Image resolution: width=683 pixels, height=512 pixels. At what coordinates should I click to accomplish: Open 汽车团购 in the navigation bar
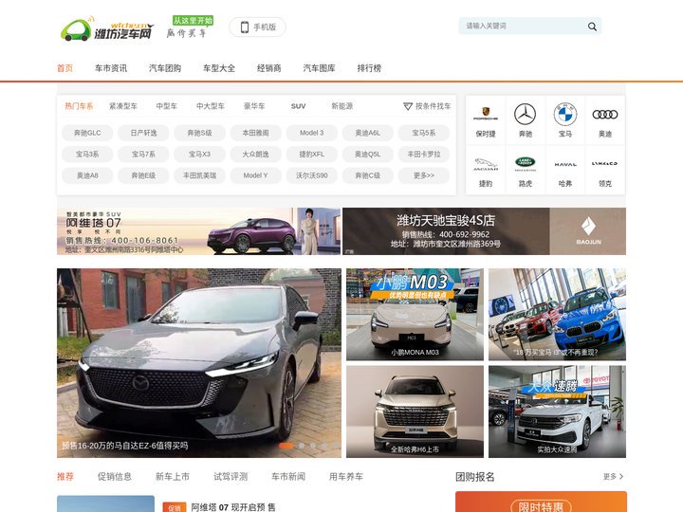165,68
